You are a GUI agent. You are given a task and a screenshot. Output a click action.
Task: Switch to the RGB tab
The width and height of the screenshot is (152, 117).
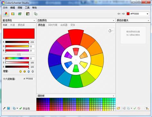click(5, 25)
